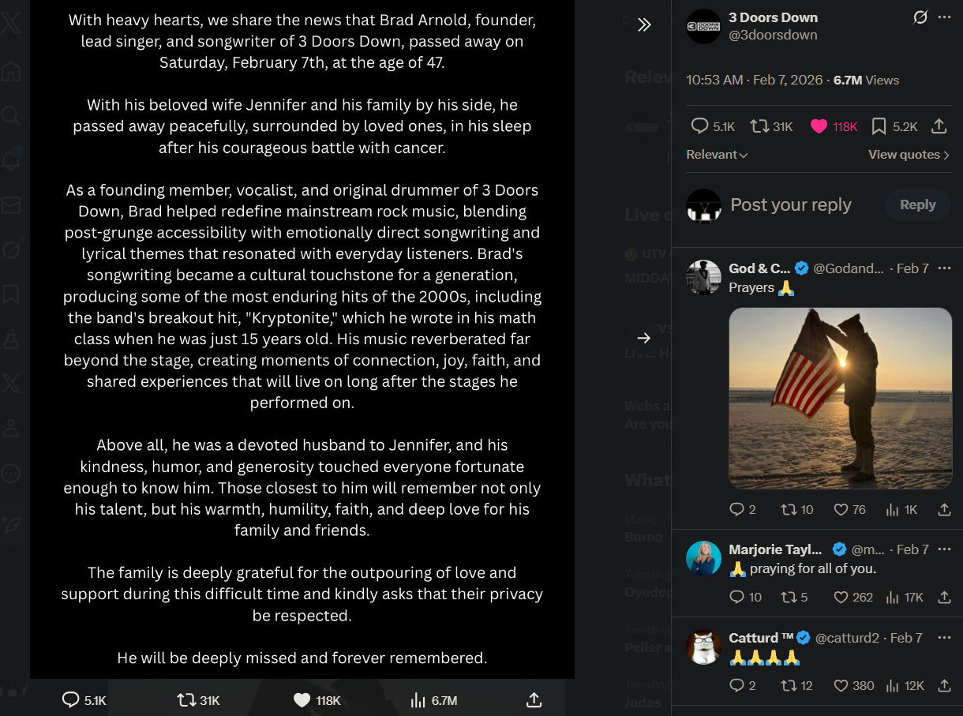Viewport: 963px width, 716px height.
Task: Open the Relevant sort dropdown
Action: point(717,155)
